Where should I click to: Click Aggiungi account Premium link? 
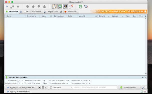click(19, 92)
